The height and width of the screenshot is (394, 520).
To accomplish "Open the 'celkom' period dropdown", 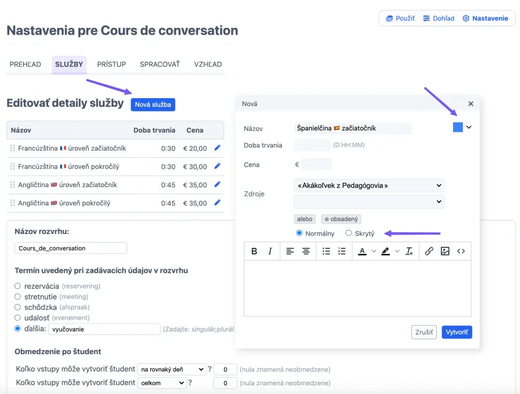I will [162, 383].
